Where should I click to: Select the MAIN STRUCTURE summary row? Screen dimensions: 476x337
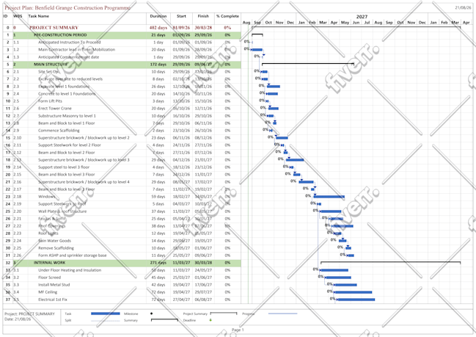point(122,65)
